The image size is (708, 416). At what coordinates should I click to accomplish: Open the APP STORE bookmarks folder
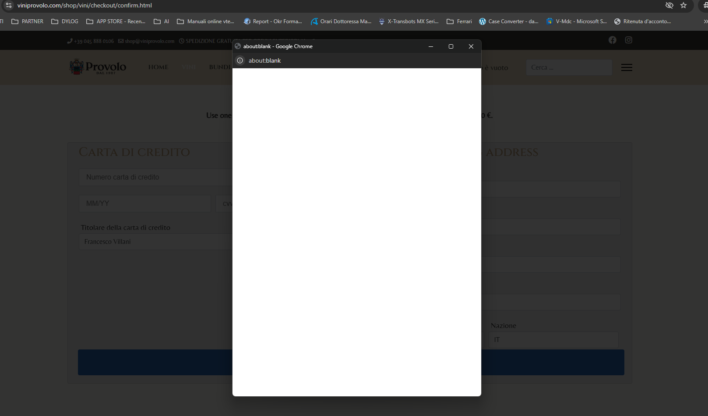116,21
